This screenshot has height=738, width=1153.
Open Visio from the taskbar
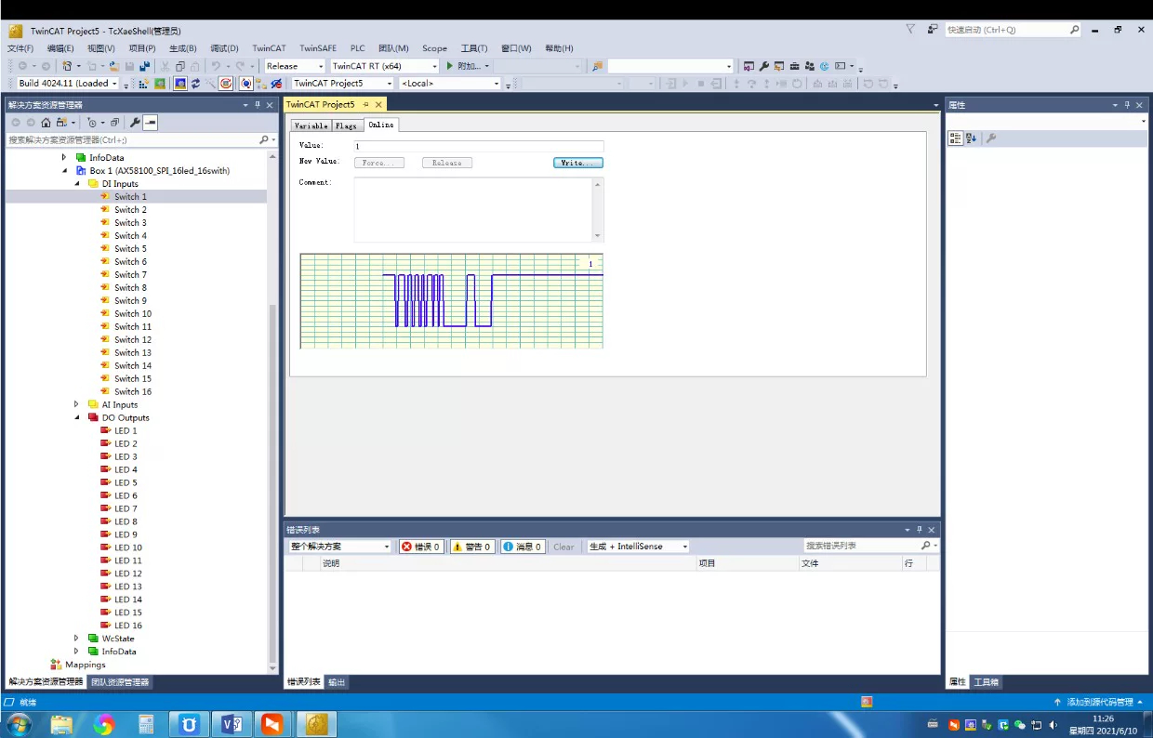231,724
